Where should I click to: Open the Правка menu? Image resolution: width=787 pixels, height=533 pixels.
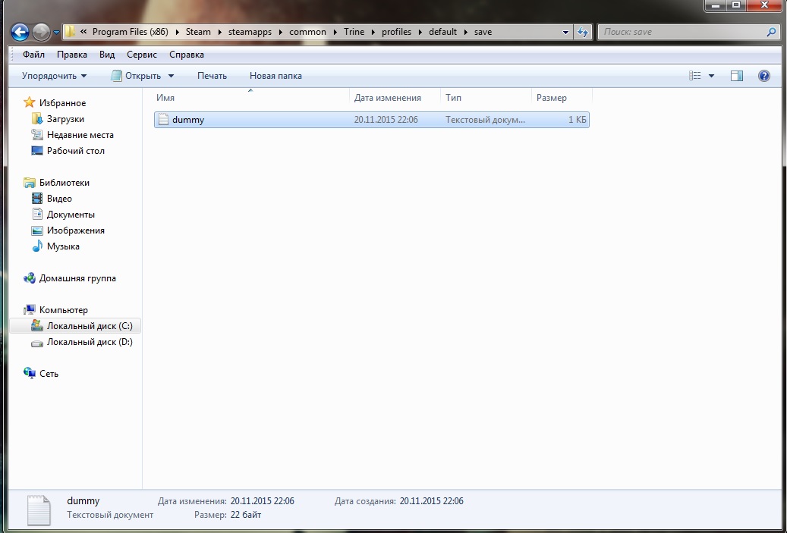(72, 55)
